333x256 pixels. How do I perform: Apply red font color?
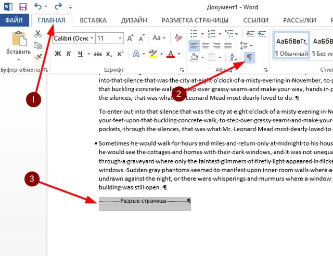tap(171, 54)
